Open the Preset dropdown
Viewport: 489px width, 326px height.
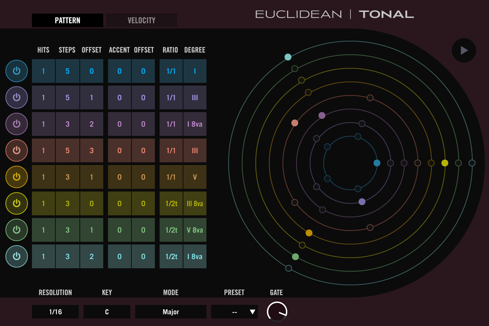click(x=234, y=311)
